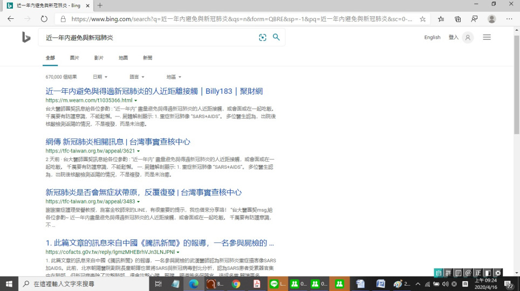
Task: Open Edge settings and more (…) menu
Action: coord(509,19)
